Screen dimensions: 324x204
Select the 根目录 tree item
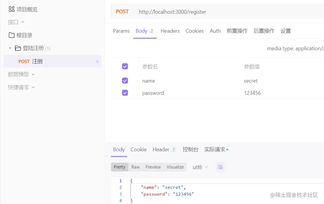pyautogui.click(x=24, y=35)
